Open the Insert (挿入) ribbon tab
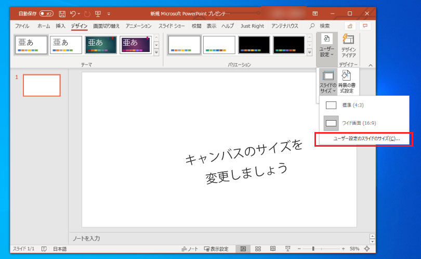The width and height of the screenshot is (421, 259). pos(60,26)
